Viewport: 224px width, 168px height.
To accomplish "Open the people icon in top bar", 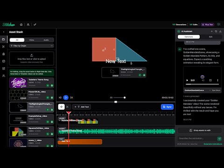I will pyautogui.click(x=28, y=25).
